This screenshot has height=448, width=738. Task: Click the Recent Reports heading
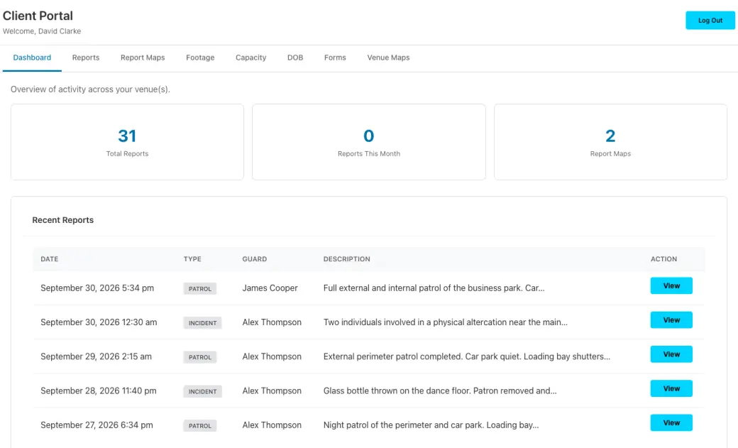[62, 220]
